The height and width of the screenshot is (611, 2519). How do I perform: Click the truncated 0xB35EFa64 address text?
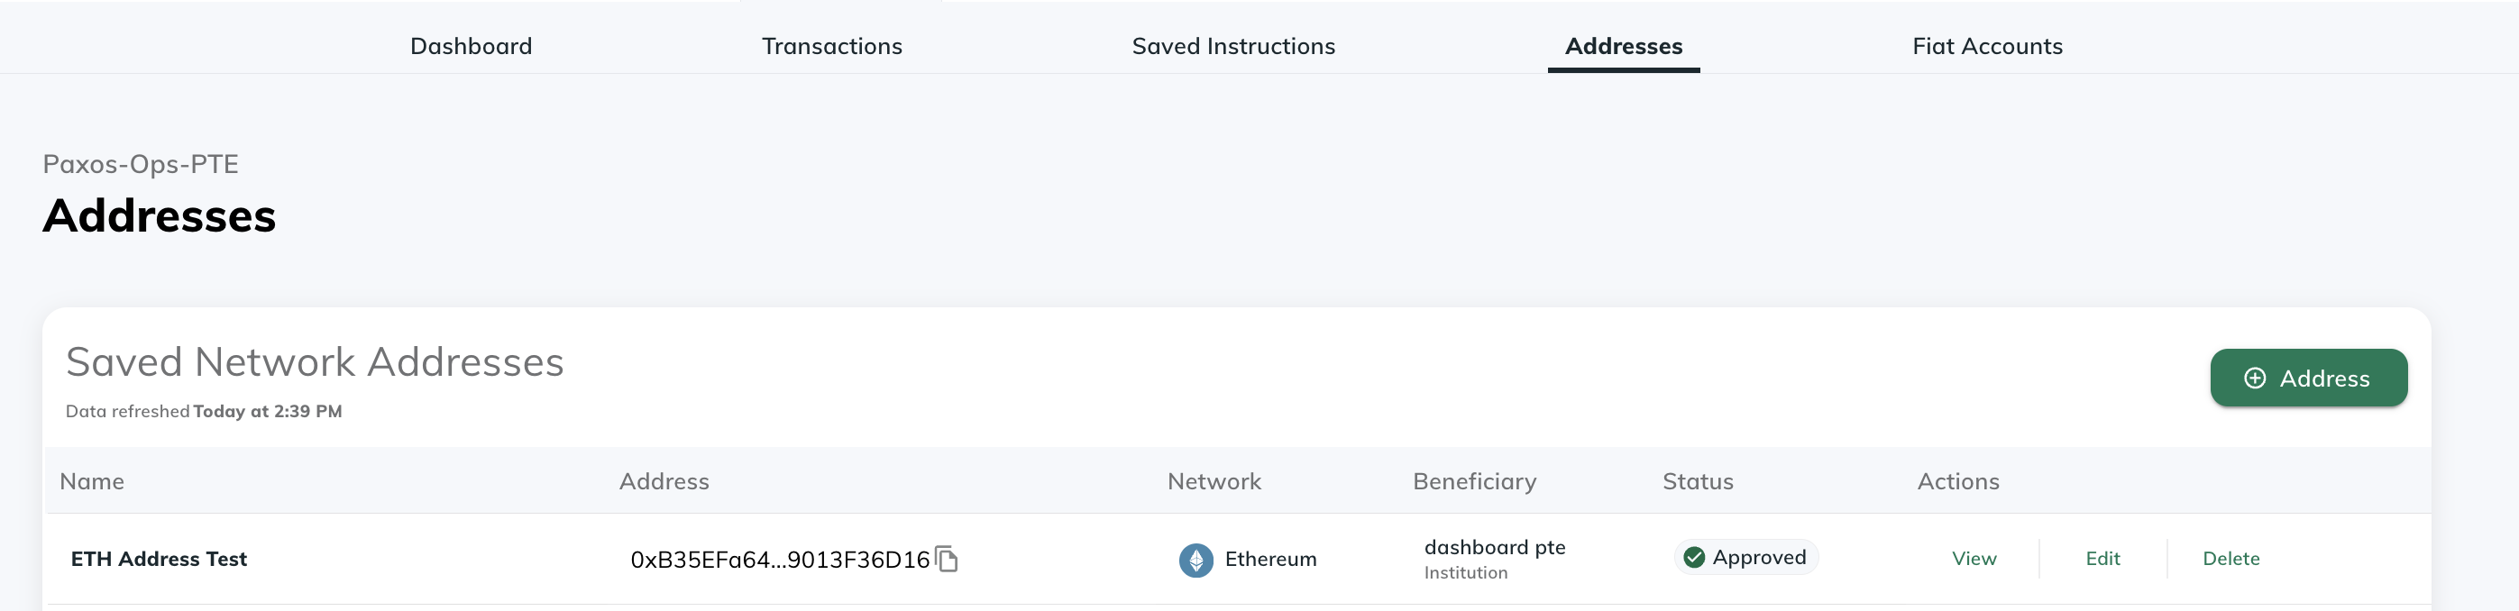[x=779, y=560]
